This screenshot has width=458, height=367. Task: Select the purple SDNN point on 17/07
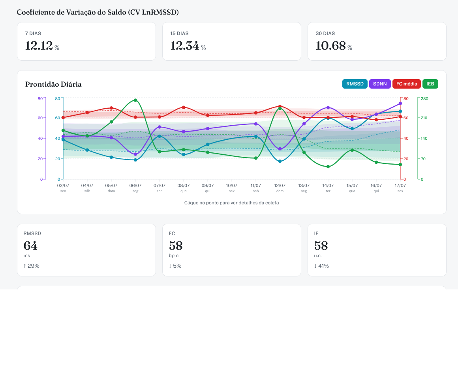point(400,104)
